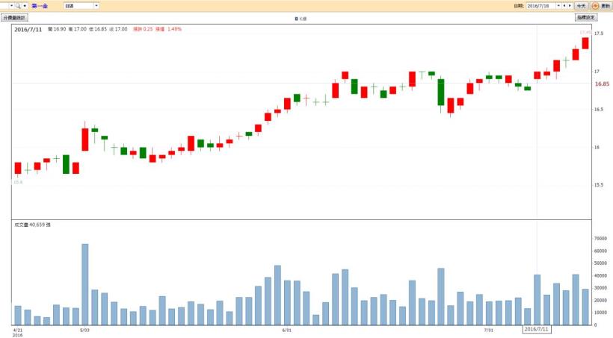This screenshot has width=613, height=338.
Task: Go to next date with right arrow
Action: [570, 6]
